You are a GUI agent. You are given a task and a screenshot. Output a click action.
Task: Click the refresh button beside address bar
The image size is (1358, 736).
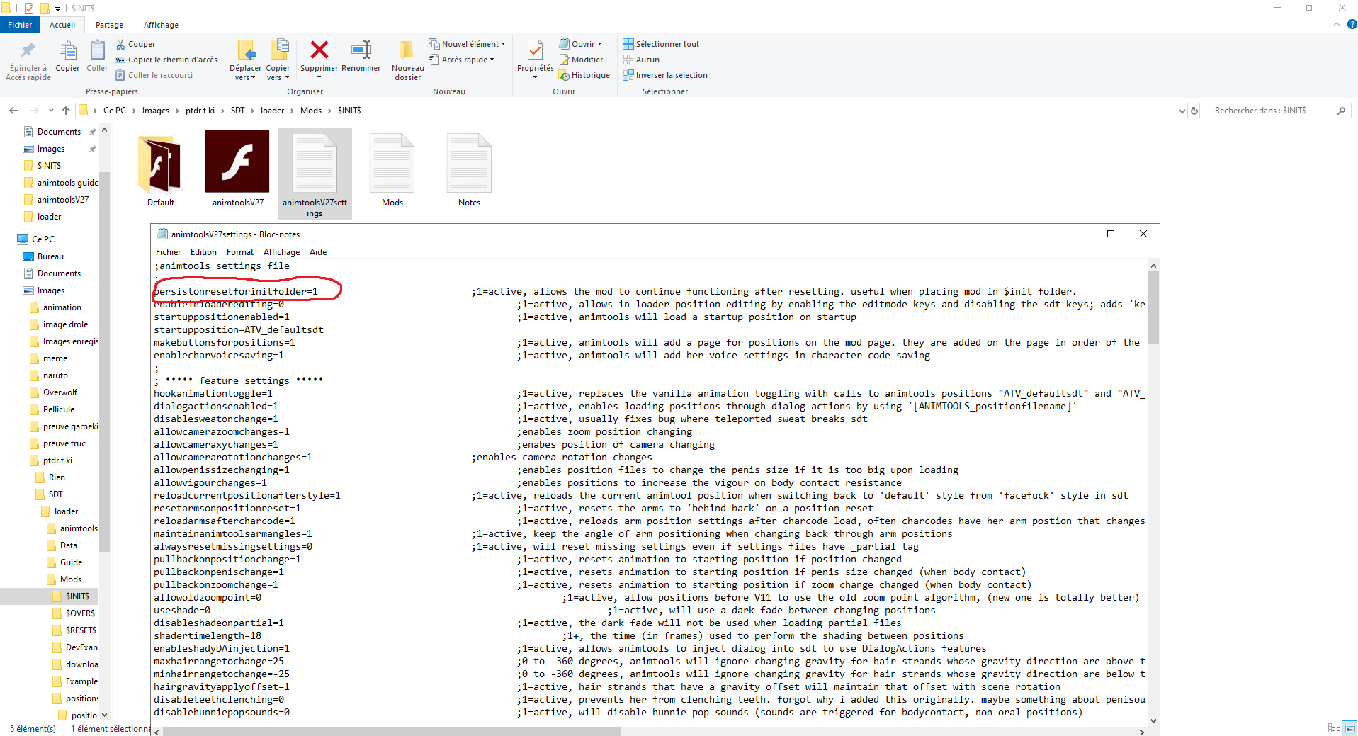click(1194, 111)
